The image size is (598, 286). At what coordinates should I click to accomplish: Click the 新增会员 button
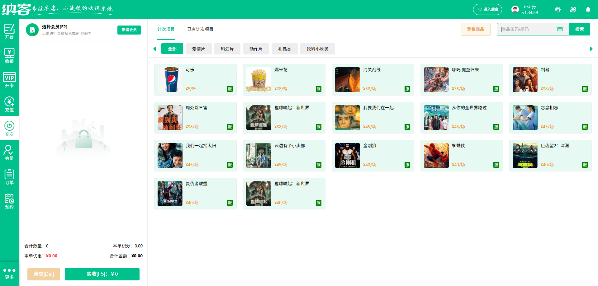click(129, 30)
